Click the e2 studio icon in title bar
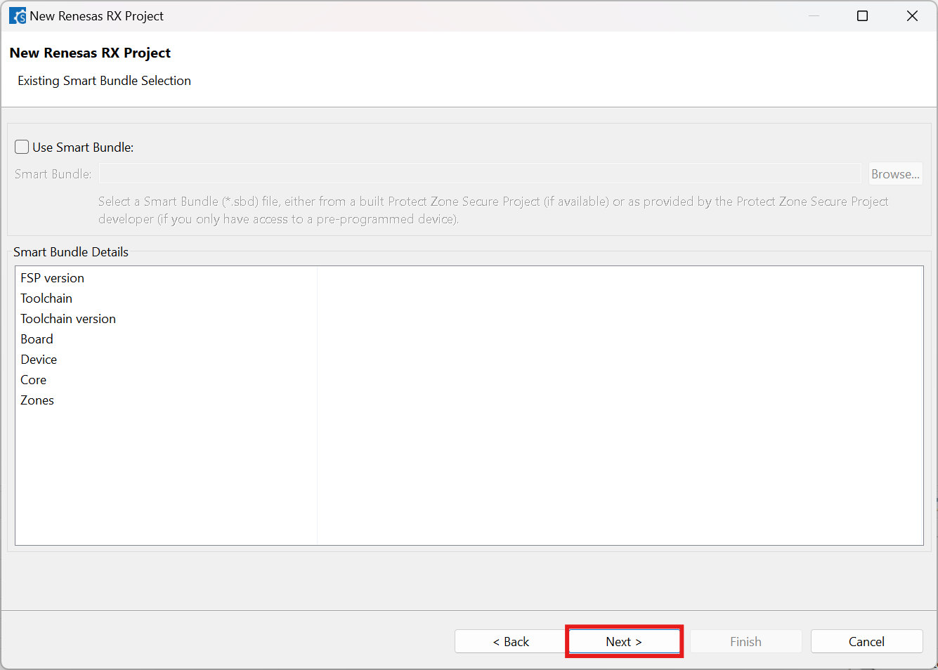 [x=17, y=15]
